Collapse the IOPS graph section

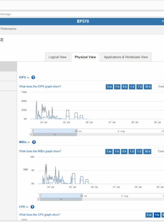pos(28,78)
